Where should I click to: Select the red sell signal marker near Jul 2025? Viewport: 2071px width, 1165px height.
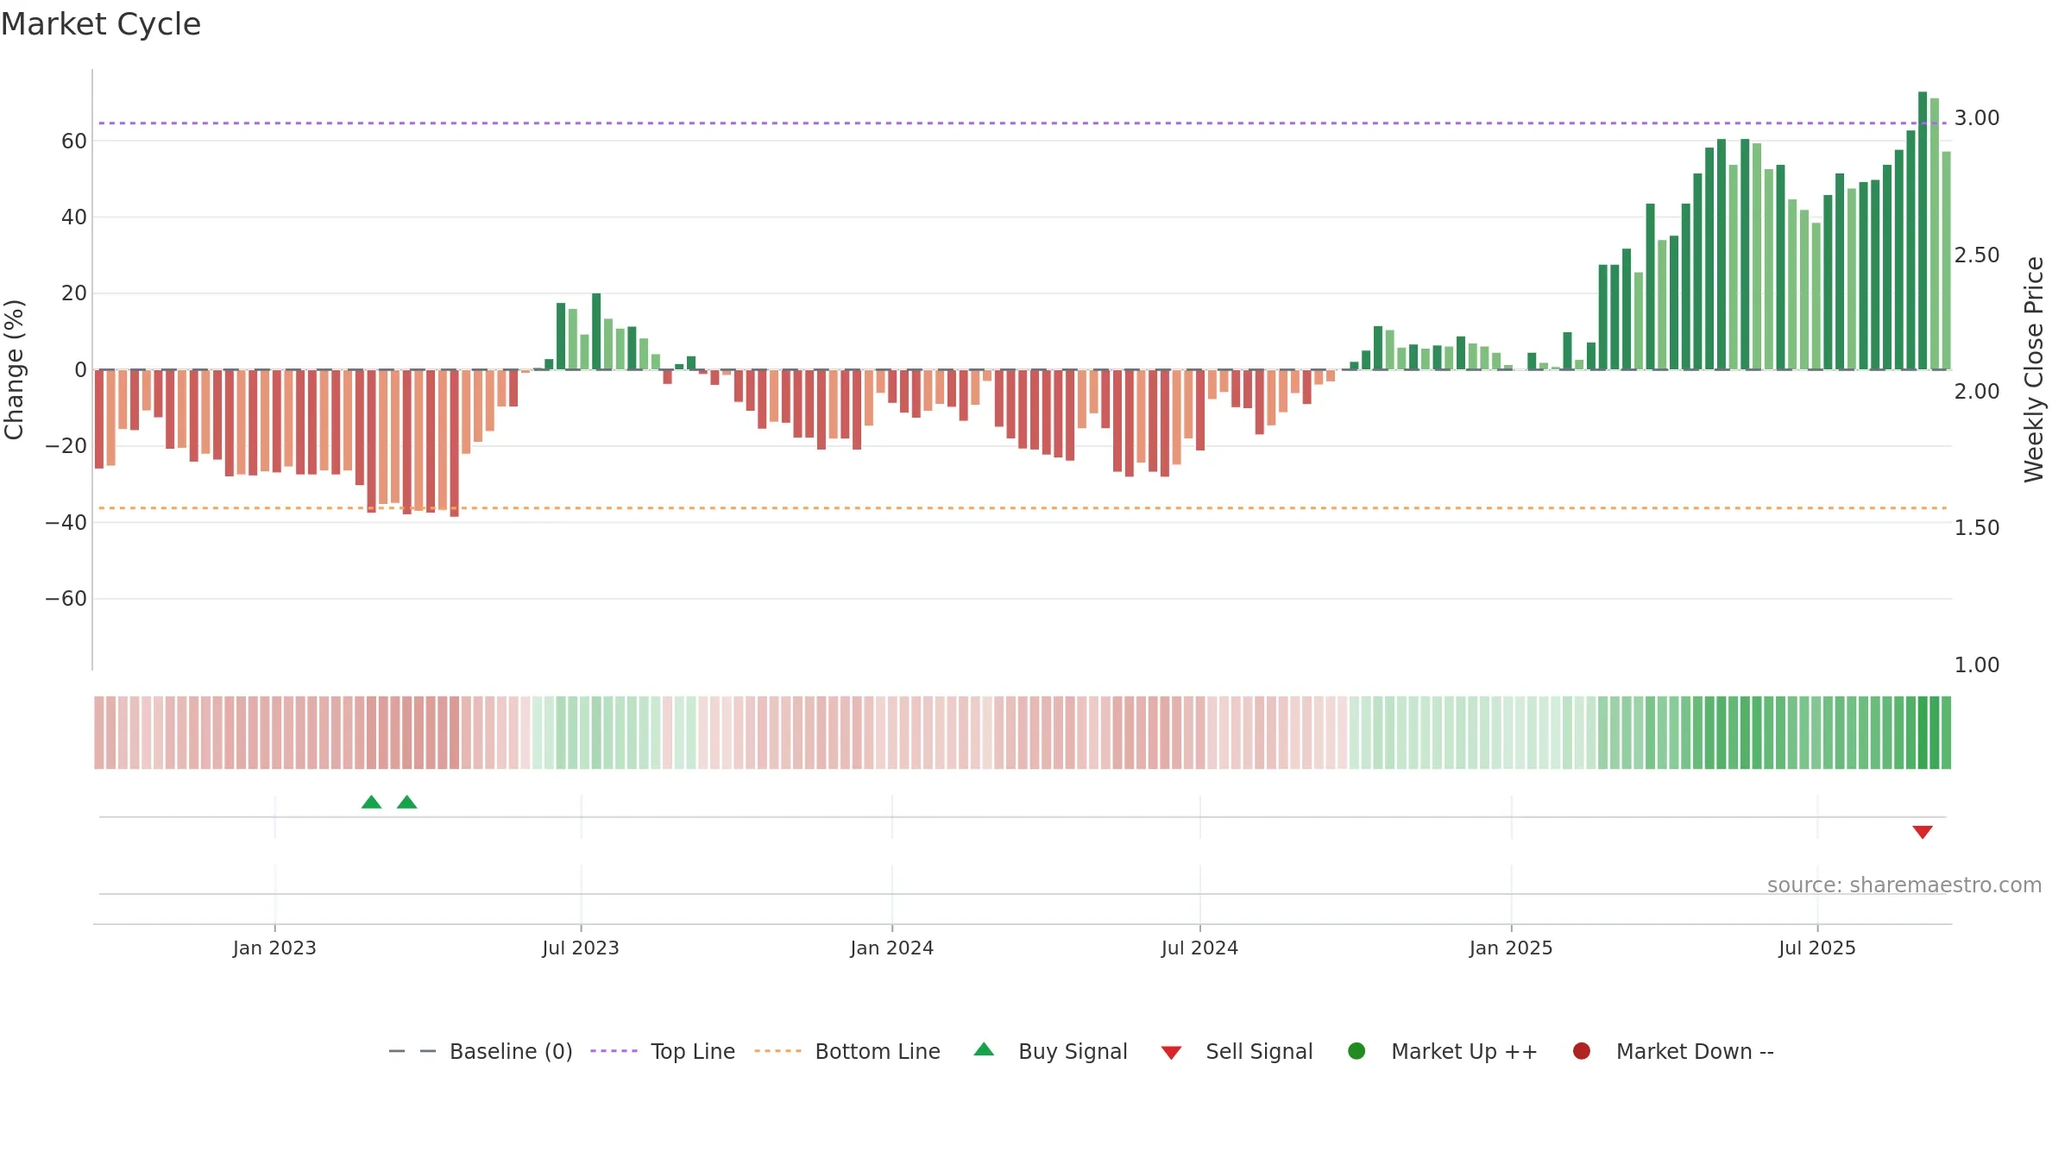[1923, 832]
